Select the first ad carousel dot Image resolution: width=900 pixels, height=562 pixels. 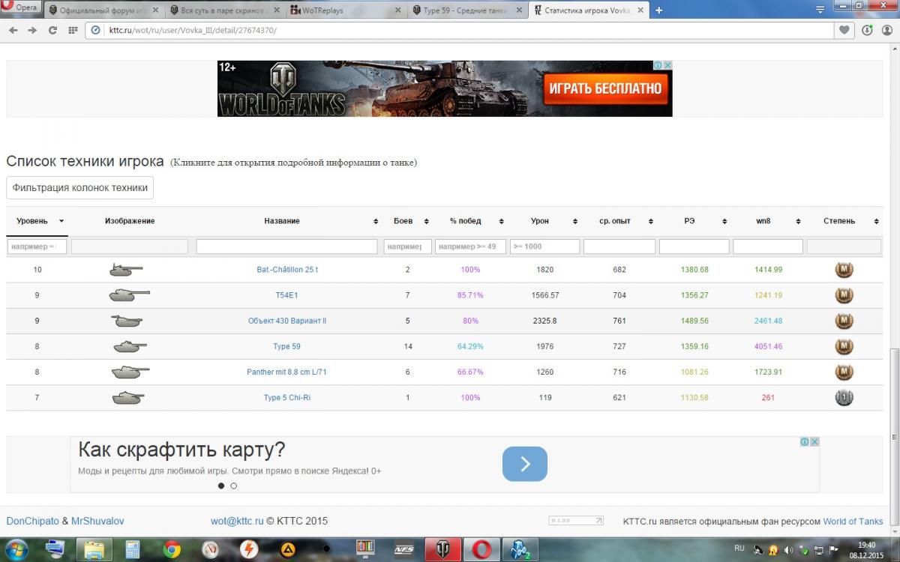pos(221,486)
